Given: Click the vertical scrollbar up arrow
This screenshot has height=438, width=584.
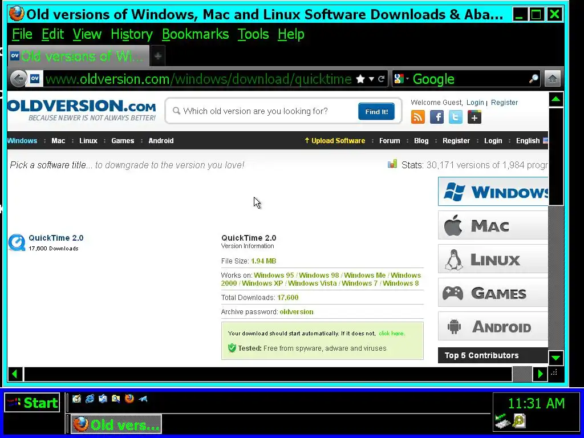Looking at the screenshot, I should click(x=556, y=99).
